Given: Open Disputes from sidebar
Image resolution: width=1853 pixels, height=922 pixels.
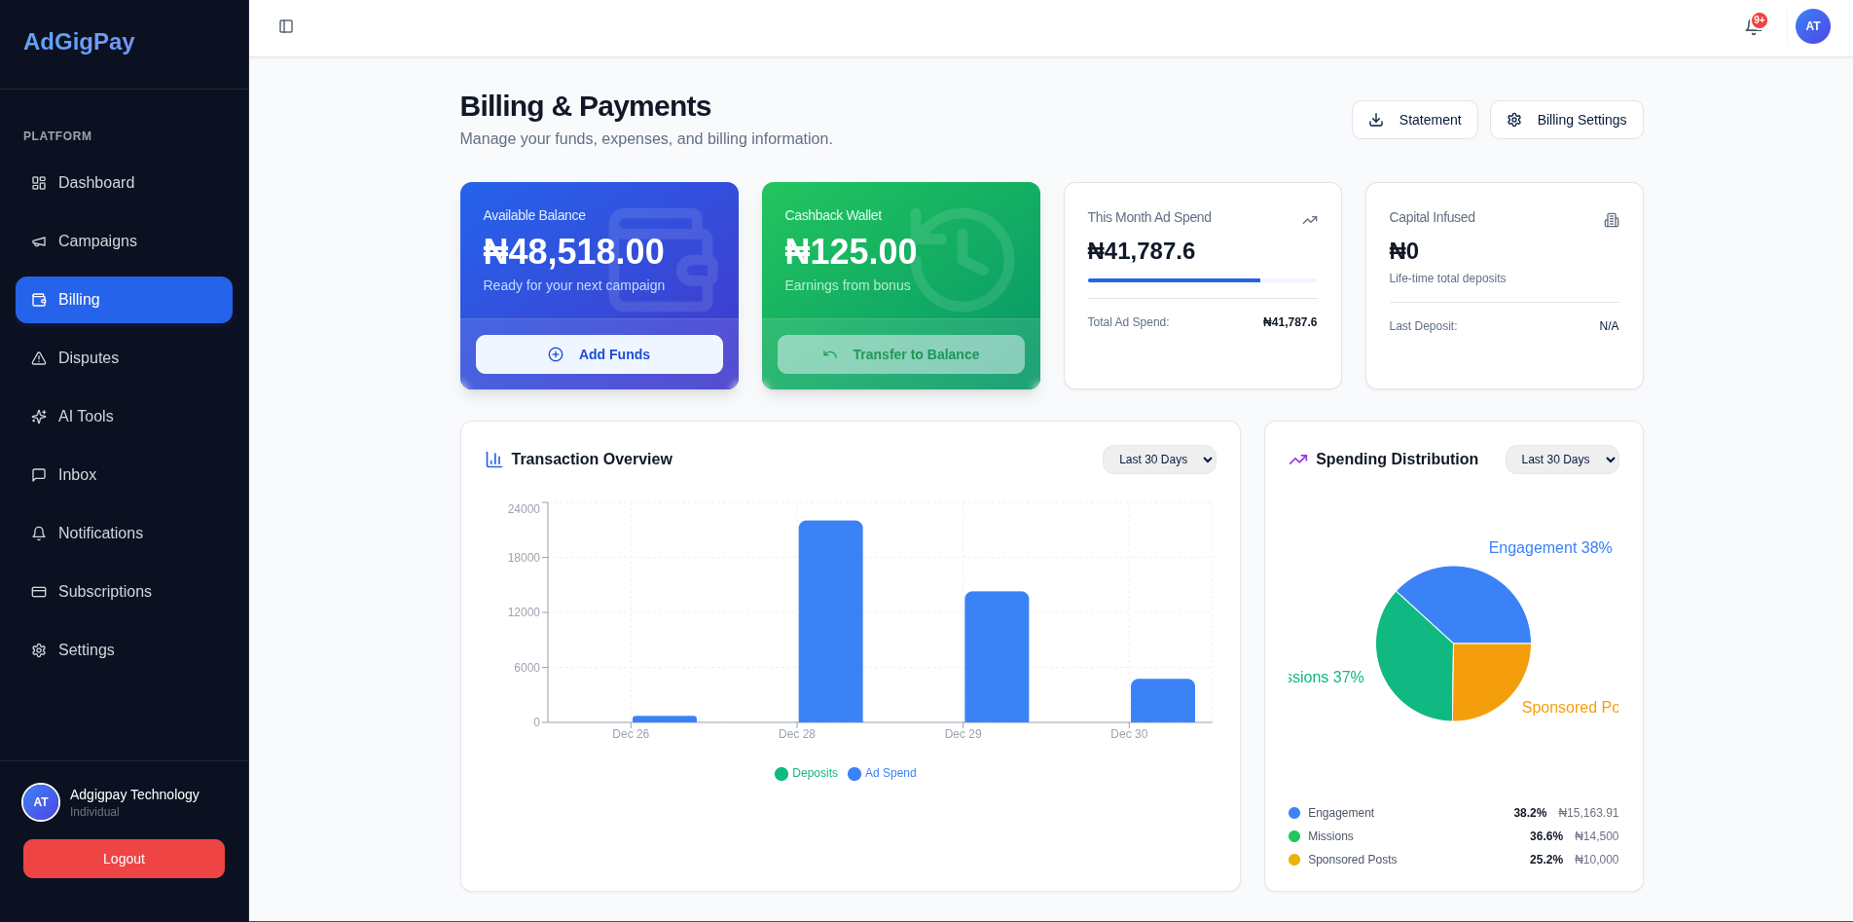Looking at the screenshot, I should tap(124, 358).
